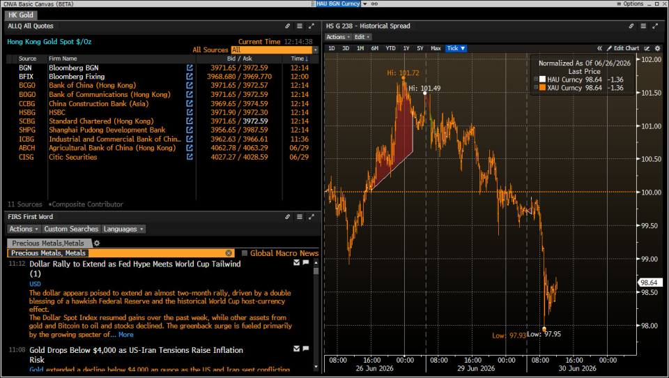This screenshot has height=378, width=669.
Task: Open chart settings gear icon
Action: point(657,48)
